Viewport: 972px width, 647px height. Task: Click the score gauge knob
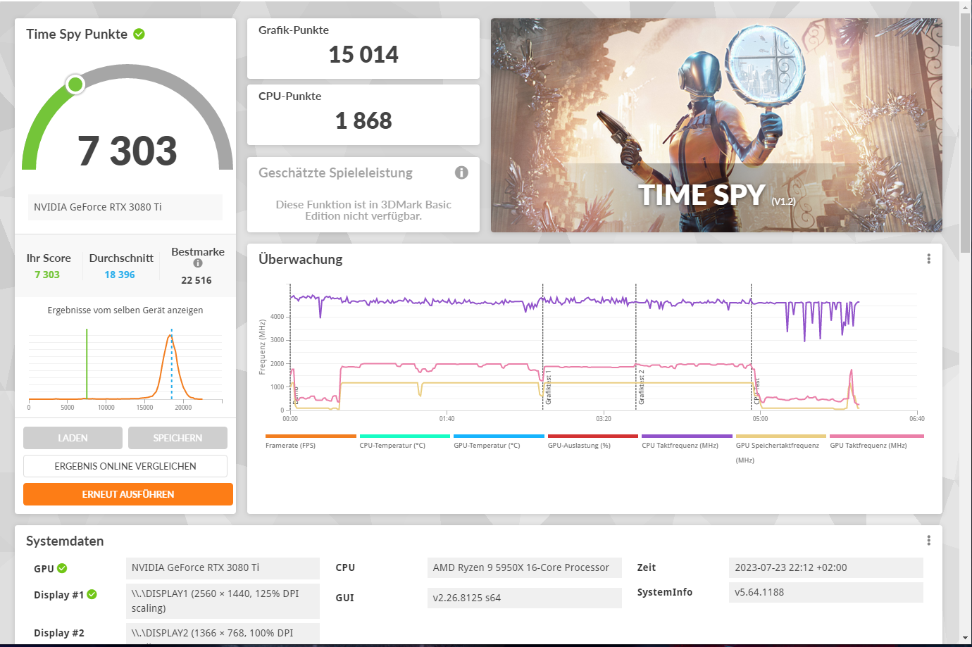75,84
